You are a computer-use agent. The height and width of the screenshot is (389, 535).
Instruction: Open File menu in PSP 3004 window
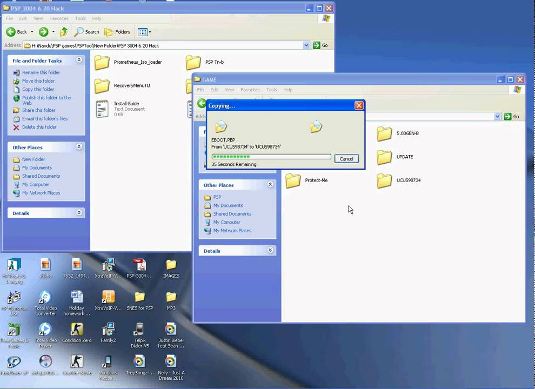9,18
